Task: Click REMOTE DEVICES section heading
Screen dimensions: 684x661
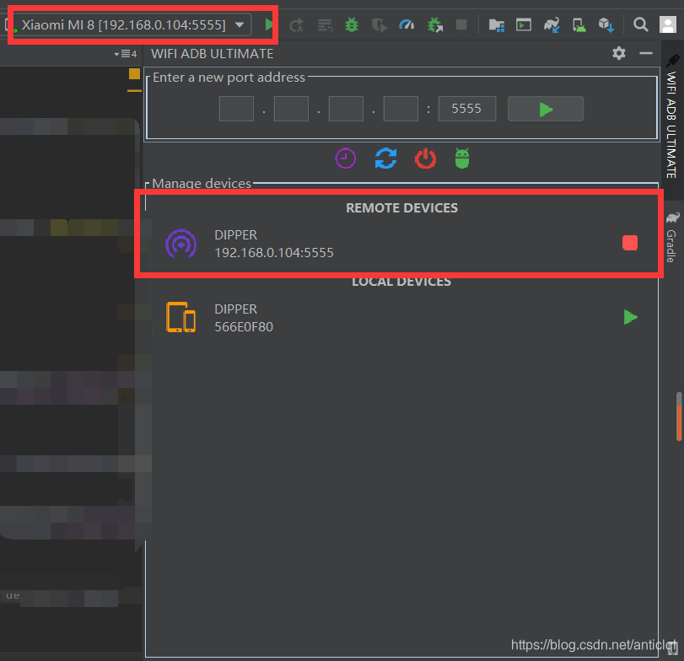Action: point(401,208)
